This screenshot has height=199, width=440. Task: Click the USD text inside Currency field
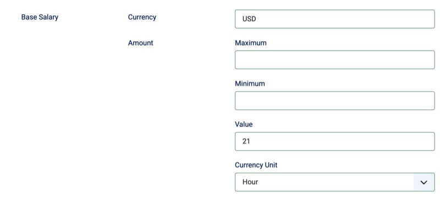[x=249, y=19]
